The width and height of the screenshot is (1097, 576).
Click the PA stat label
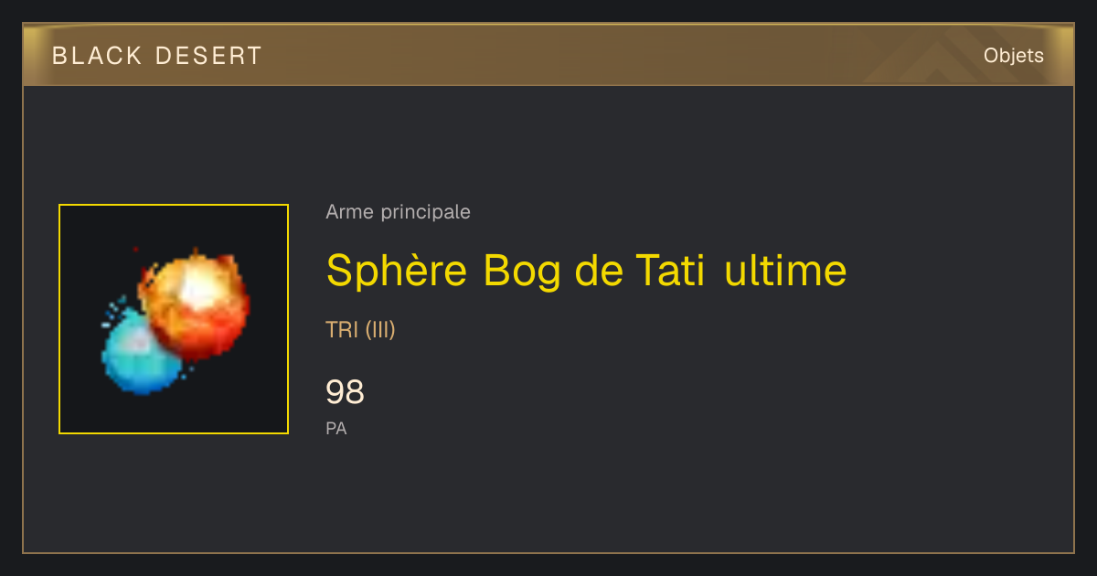pos(335,428)
